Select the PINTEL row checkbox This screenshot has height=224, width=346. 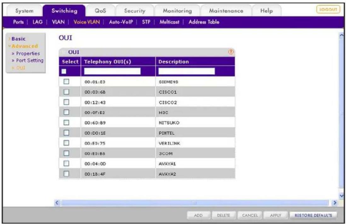pyautogui.click(x=66, y=133)
